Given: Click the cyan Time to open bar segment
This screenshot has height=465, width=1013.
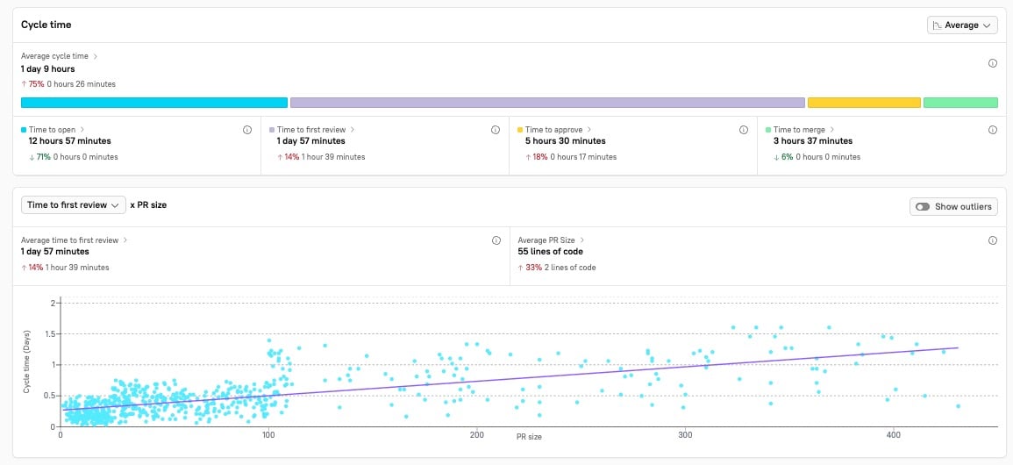Looking at the screenshot, I should 153,103.
